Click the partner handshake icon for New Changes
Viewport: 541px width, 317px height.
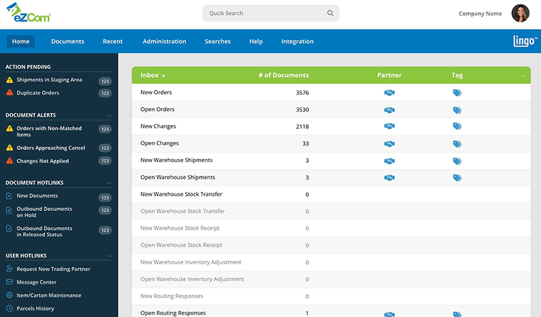pos(390,126)
